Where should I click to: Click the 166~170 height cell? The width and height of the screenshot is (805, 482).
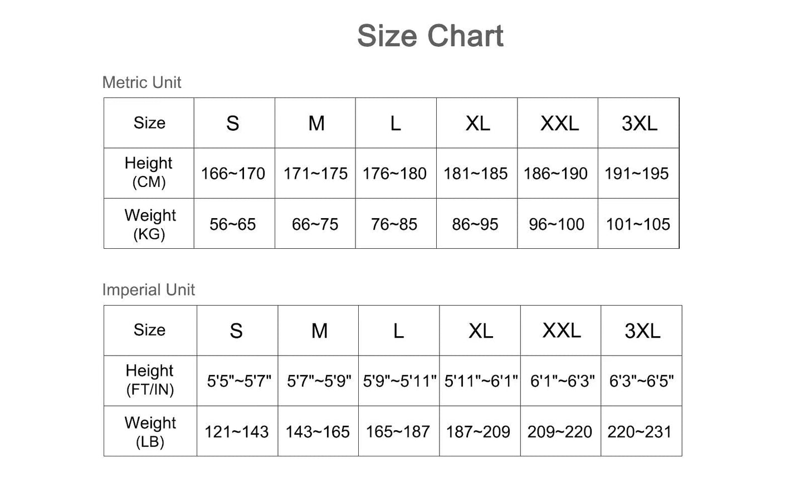[x=233, y=174]
